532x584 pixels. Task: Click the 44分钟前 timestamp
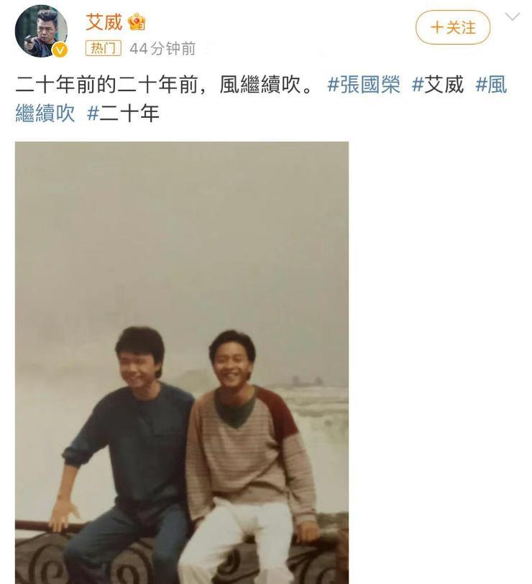[x=162, y=49]
